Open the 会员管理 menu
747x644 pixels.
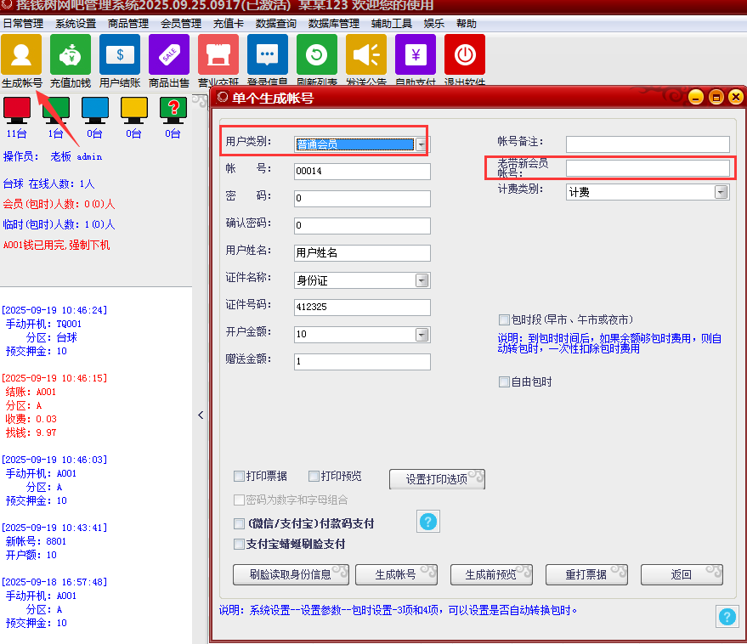point(181,24)
